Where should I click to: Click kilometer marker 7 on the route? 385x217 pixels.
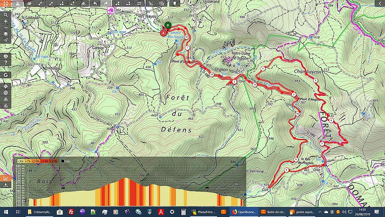click(x=322, y=144)
